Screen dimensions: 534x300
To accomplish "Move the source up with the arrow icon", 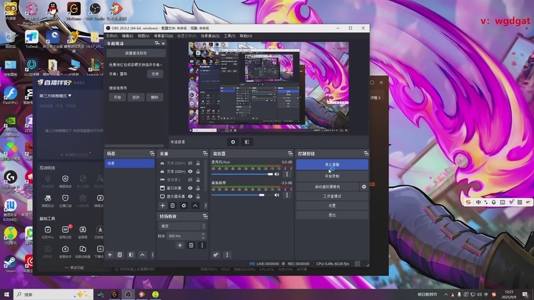I will click(x=195, y=205).
